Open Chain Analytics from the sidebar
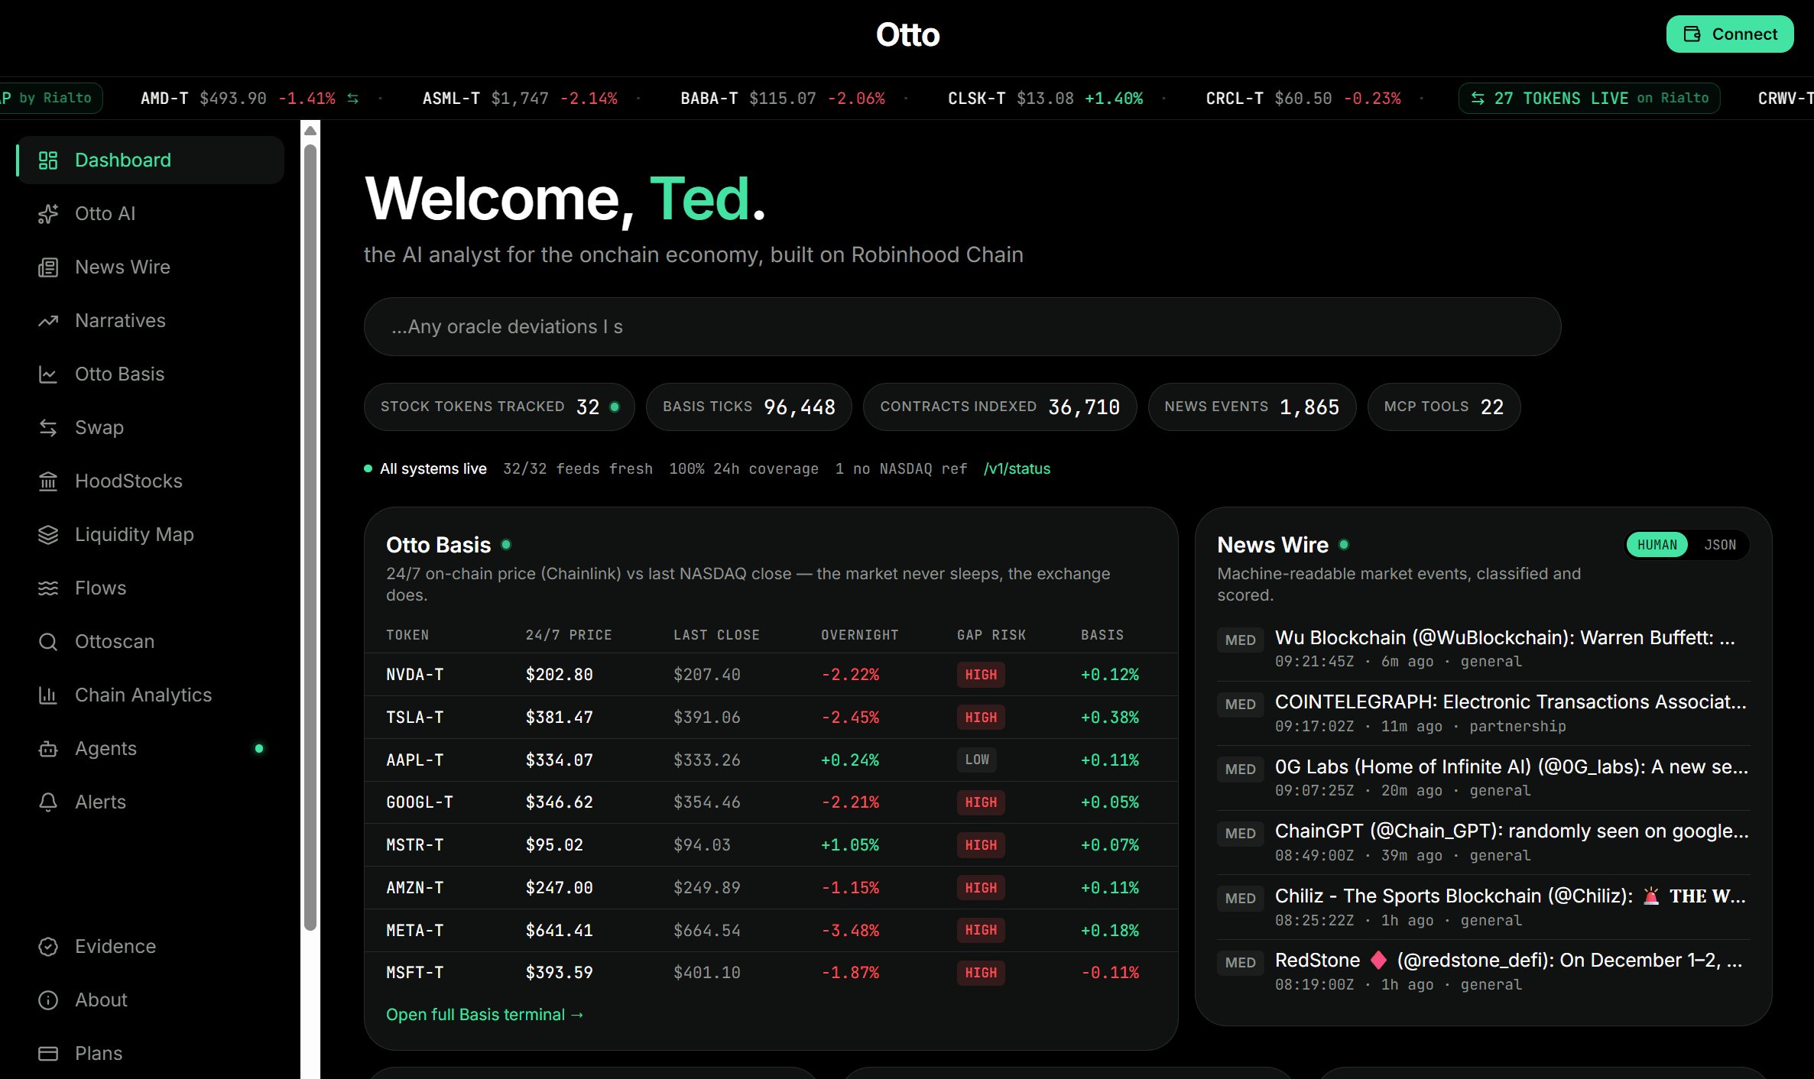 tap(151, 695)
